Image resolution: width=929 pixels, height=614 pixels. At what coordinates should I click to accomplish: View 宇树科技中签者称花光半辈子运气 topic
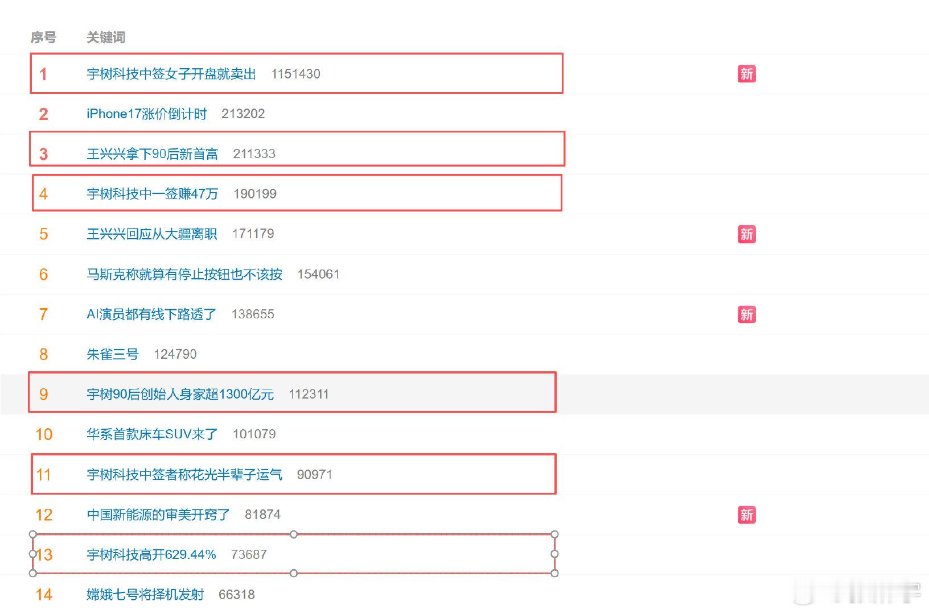click(x=184, y=475)
